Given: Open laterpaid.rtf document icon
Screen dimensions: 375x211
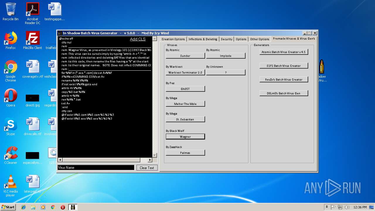Looking at the screenshot, I should point(33,184).
